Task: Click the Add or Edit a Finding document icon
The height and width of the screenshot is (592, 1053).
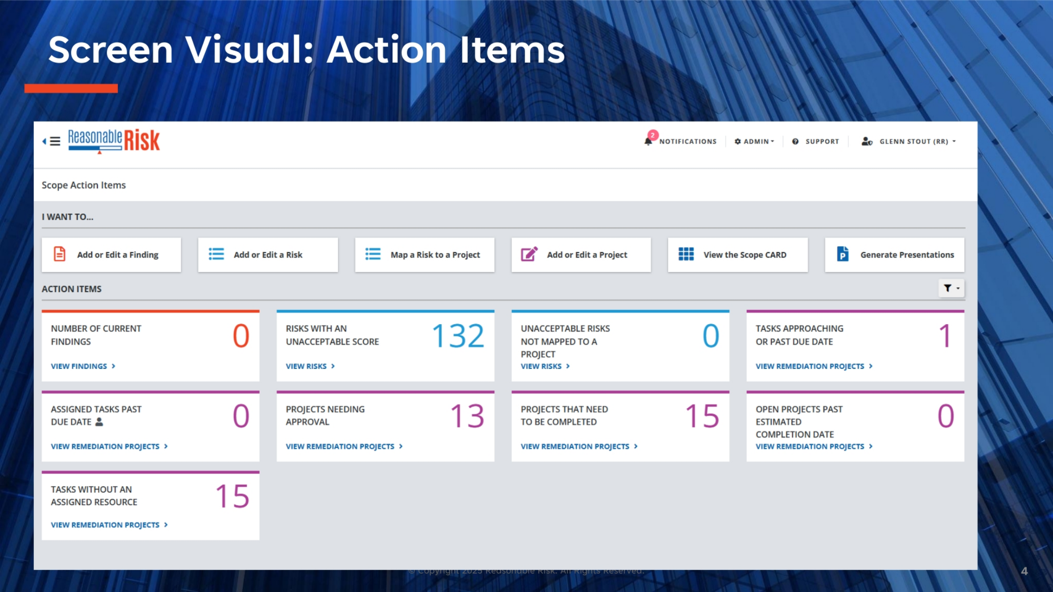Action: (x=60, y=254)
